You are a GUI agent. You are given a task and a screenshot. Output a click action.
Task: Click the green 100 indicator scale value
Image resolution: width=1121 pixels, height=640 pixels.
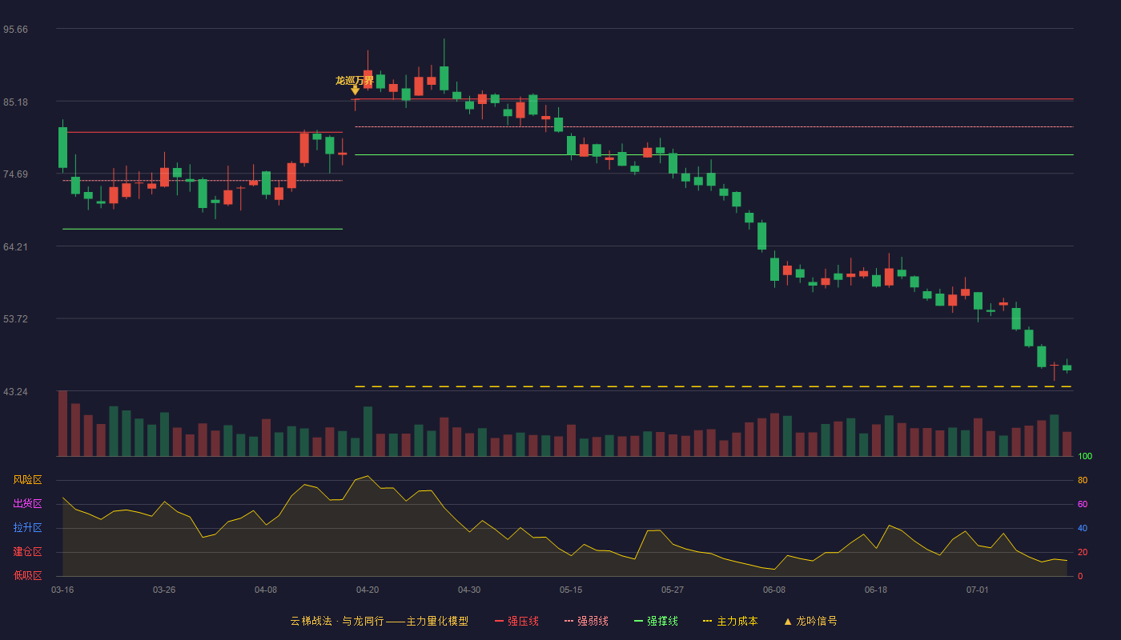pyautogui.click(x=1085, y=457)
